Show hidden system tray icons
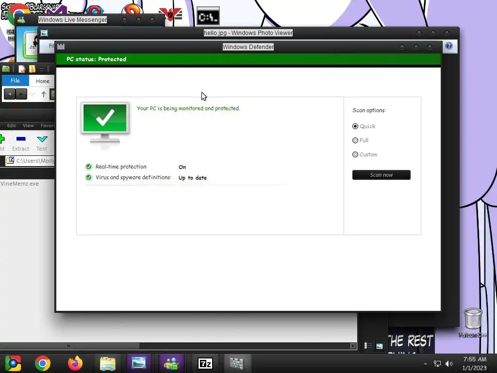 click(425, 364)
